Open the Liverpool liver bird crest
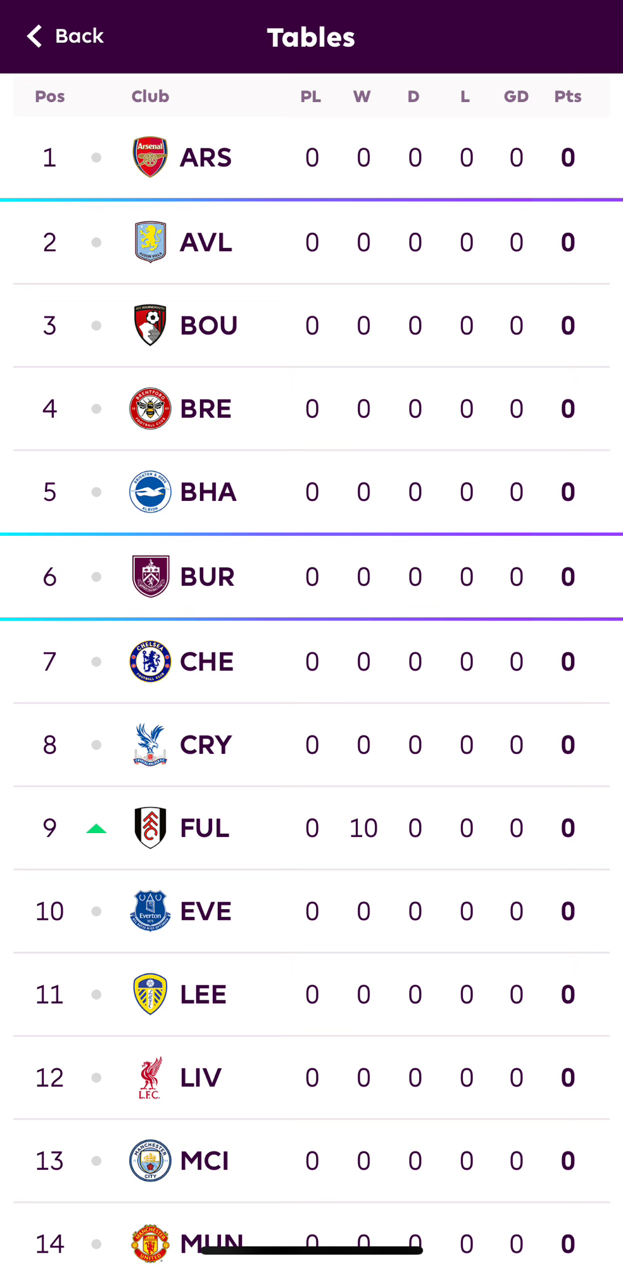Image resolution: width=623 pixels, height=1268 pixels. (150, 1077)
